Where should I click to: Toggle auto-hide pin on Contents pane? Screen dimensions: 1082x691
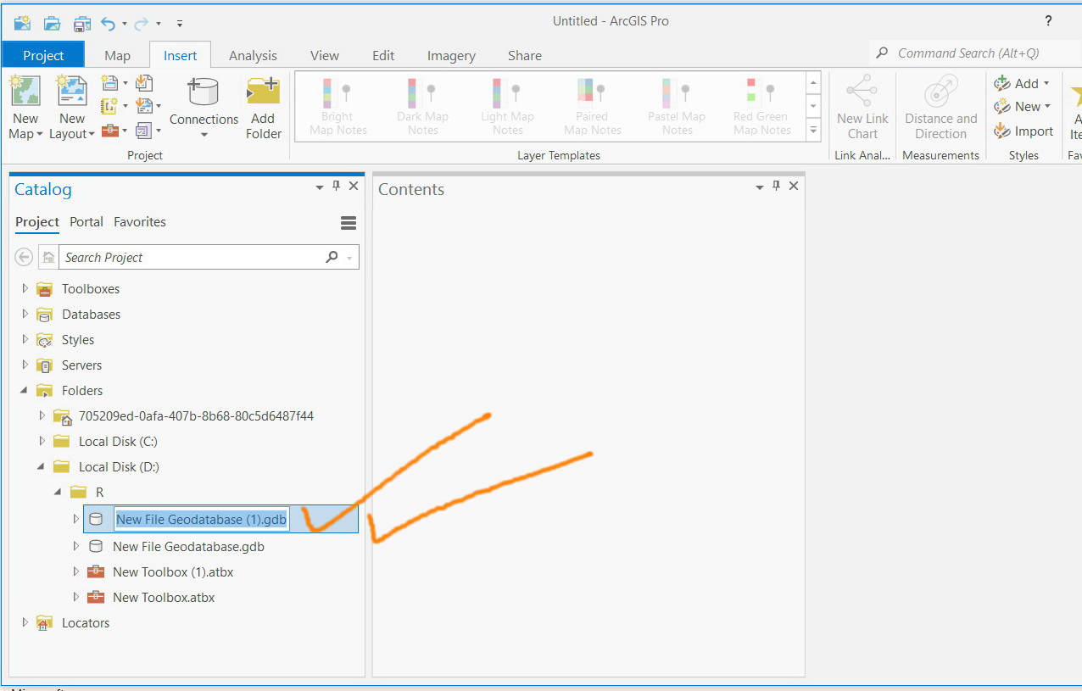(x=777, y=186)
